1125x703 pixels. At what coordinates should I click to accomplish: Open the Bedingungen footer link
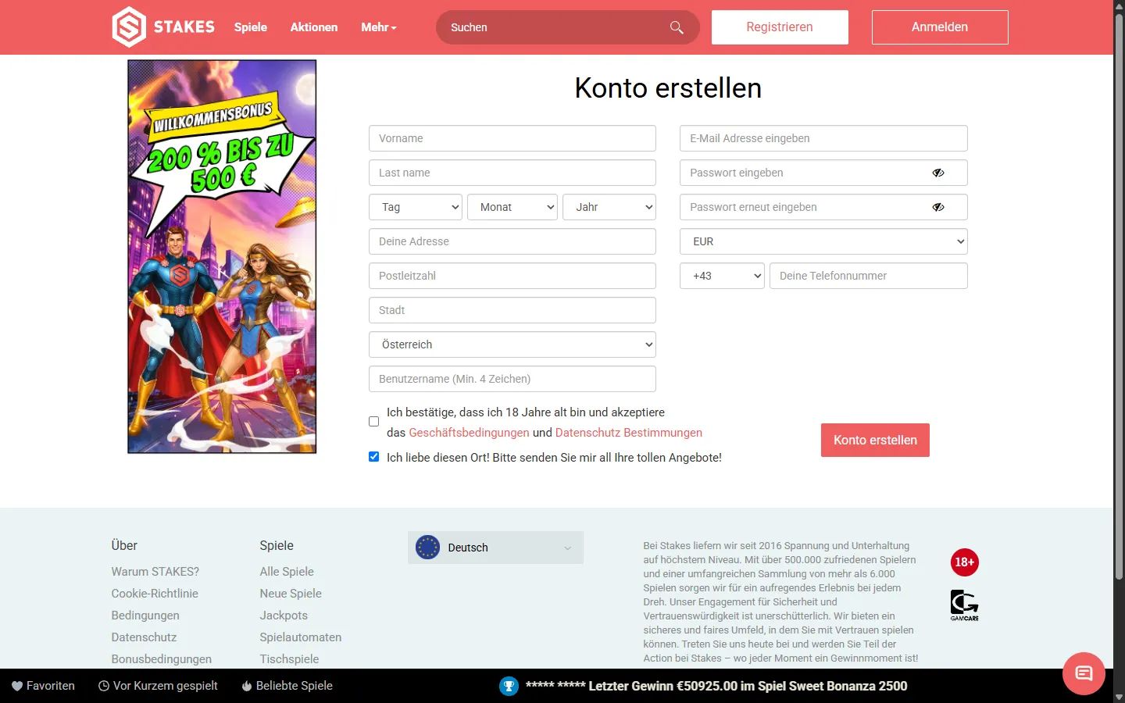pyautogui.click(x=145, y=616)
